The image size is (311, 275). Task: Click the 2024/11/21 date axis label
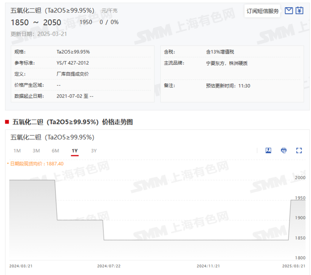coord(208,266)
